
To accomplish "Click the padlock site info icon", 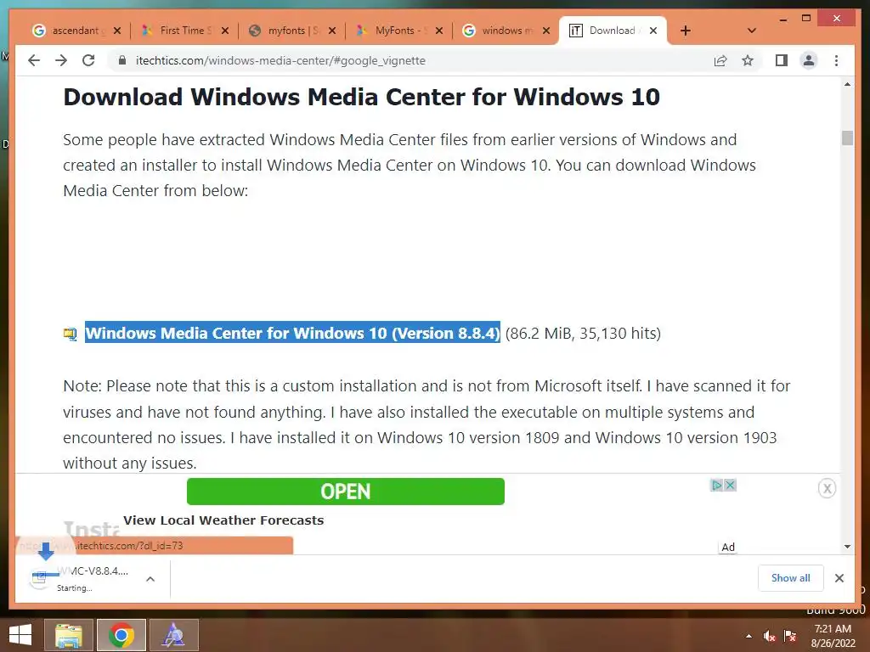I will click(122, 60).
